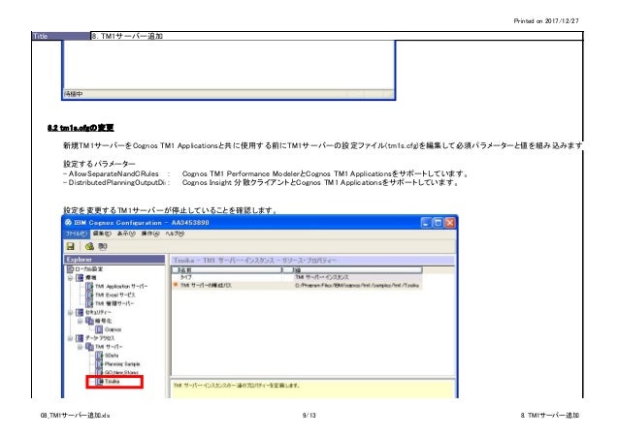Select the ローカル設定 root tree node
Image resolution: width=619 pixels, height=437 pixels.
89,269
